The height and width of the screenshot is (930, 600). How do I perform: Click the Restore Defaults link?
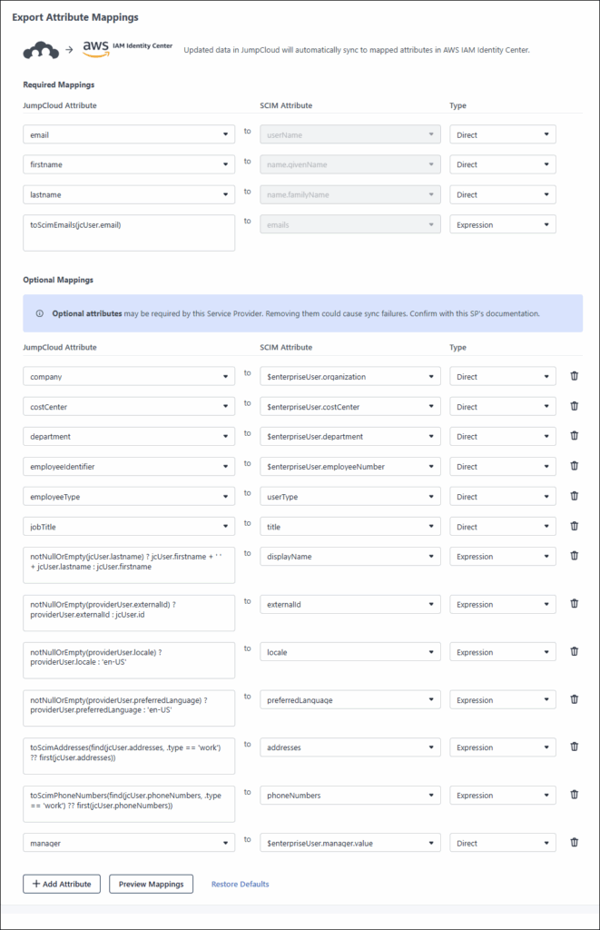click(240, 884)
